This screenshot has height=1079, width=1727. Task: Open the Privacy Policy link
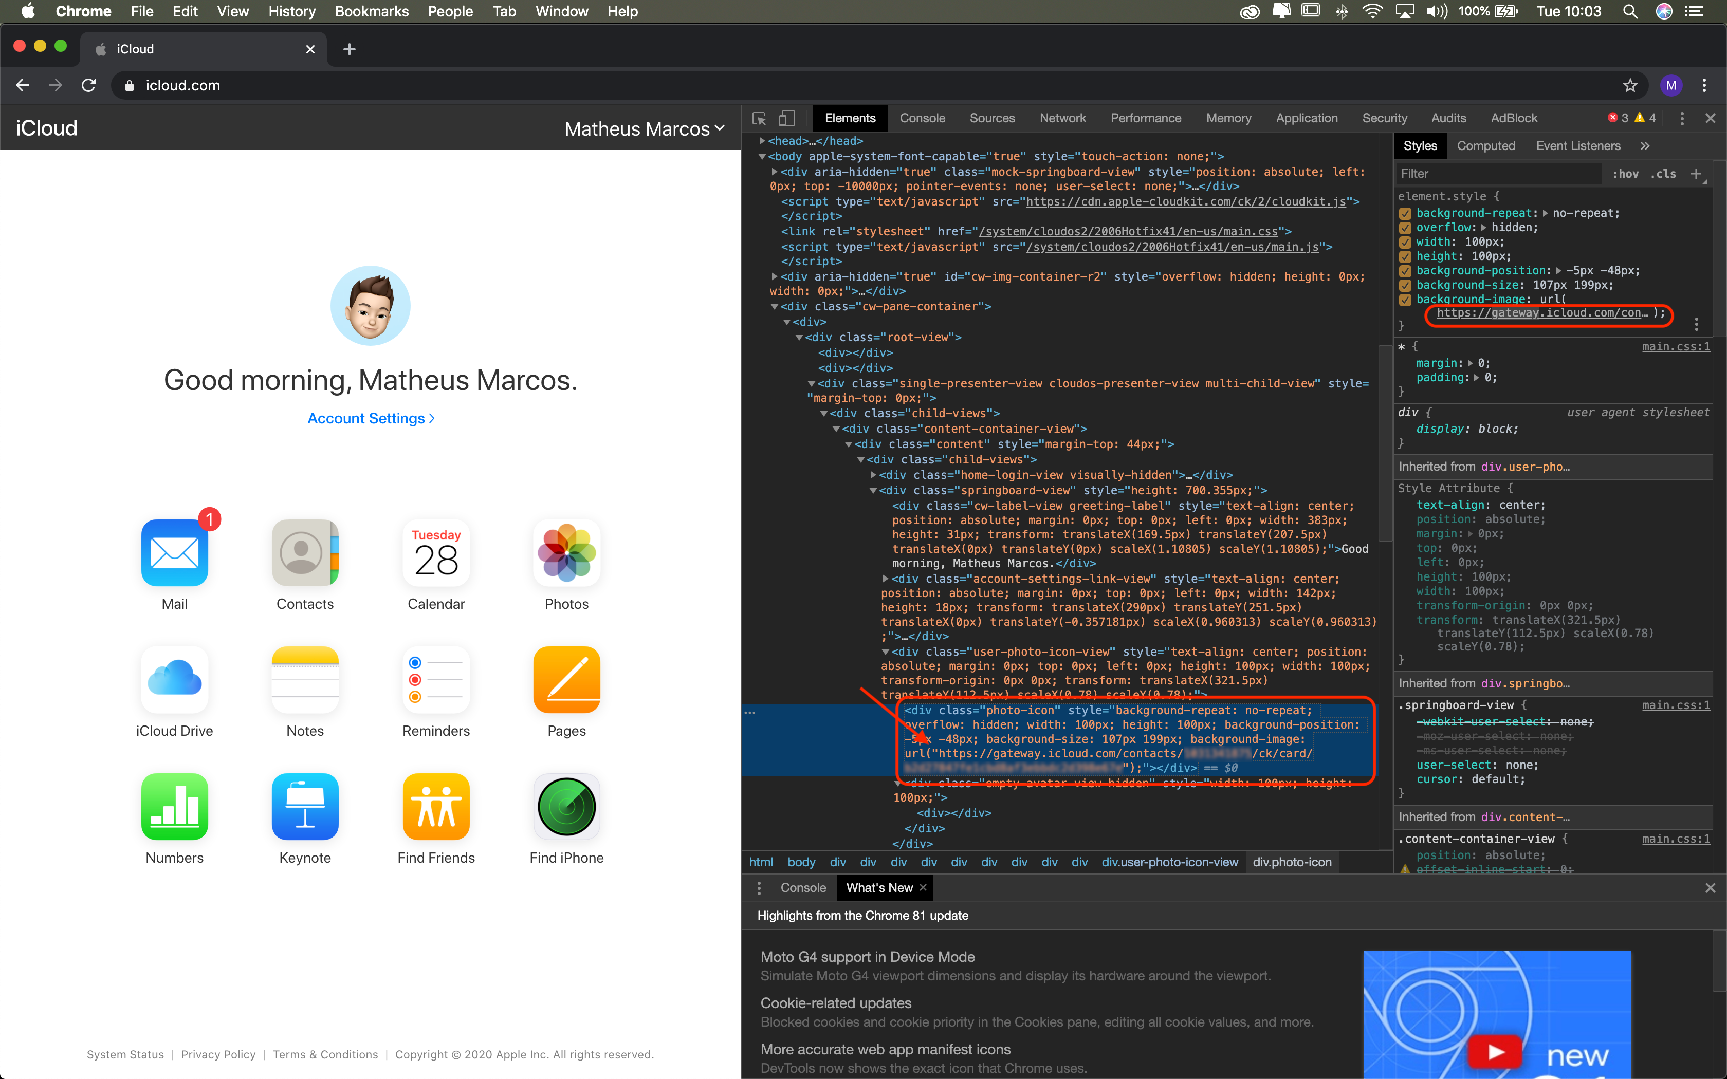tap(217, 1054)
